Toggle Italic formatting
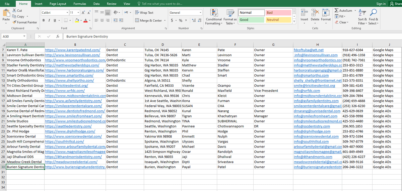 49,20
